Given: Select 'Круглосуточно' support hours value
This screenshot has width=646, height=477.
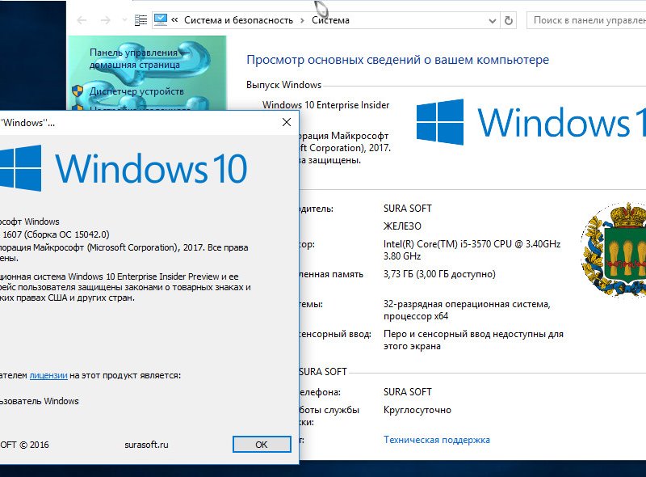Looking at the screenshot, I should click(417, 410).
